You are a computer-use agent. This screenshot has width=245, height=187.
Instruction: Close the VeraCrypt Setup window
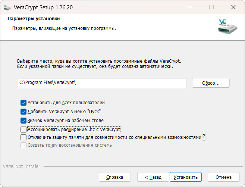[x=233, y=7]
